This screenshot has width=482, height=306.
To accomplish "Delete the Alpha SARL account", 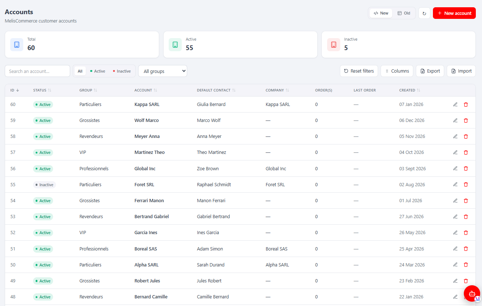I will (x=466, y=265).
